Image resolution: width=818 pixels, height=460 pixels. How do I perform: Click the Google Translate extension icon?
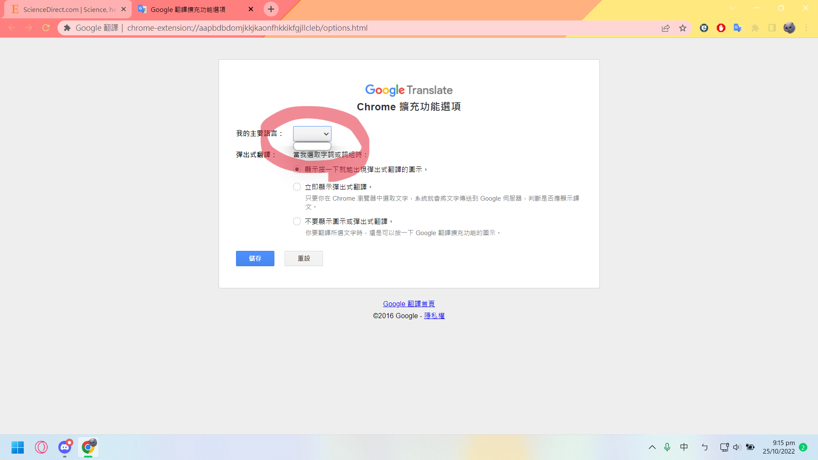coord(738,28)
